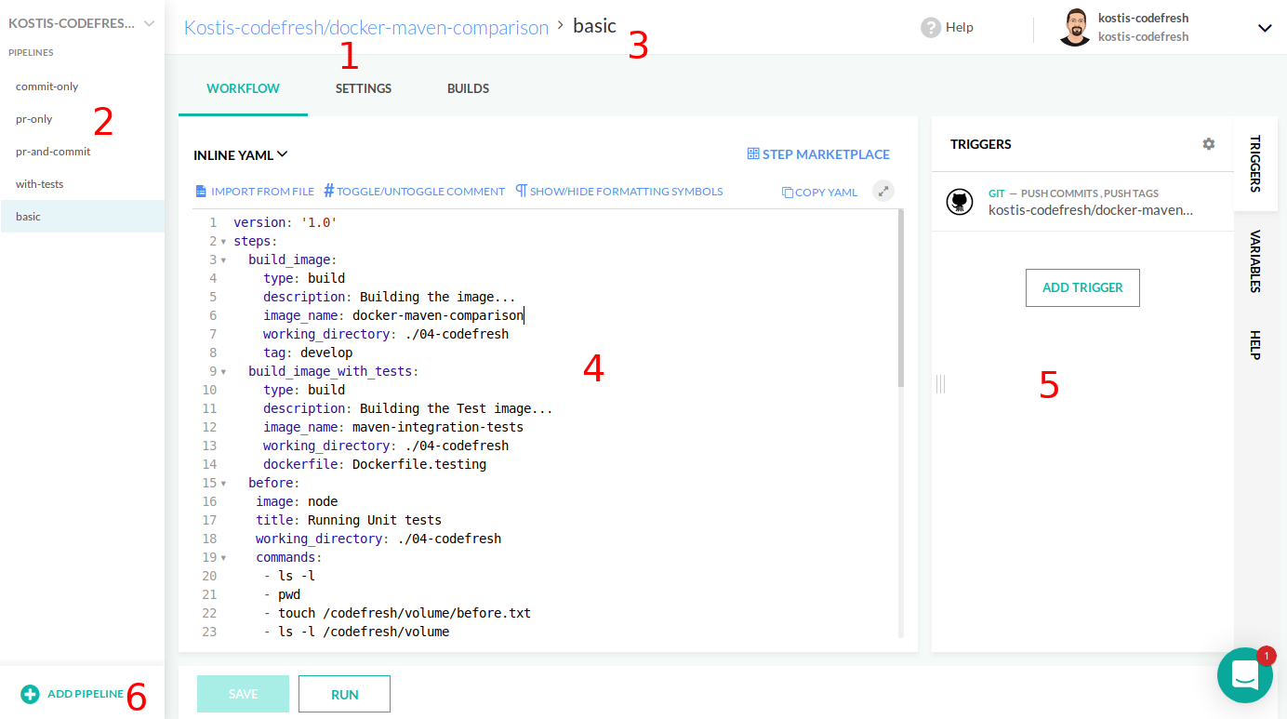Toggle comment with the hash icon
1287x719 pixels.
(x=329, y=192)
